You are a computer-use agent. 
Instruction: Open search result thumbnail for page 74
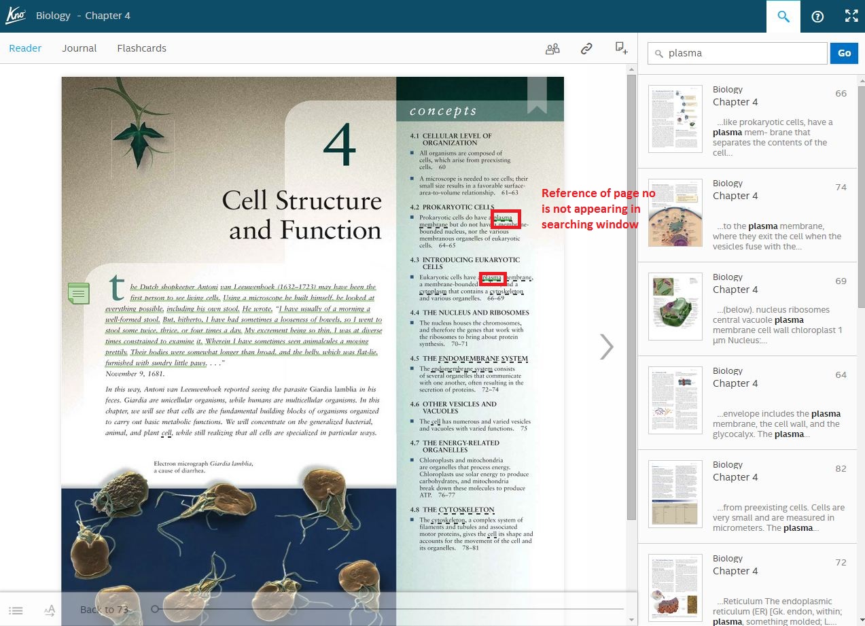click(675, 213)
